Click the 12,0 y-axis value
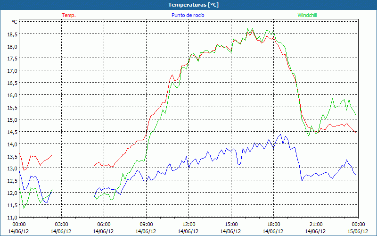 click(x=12, y=194)
